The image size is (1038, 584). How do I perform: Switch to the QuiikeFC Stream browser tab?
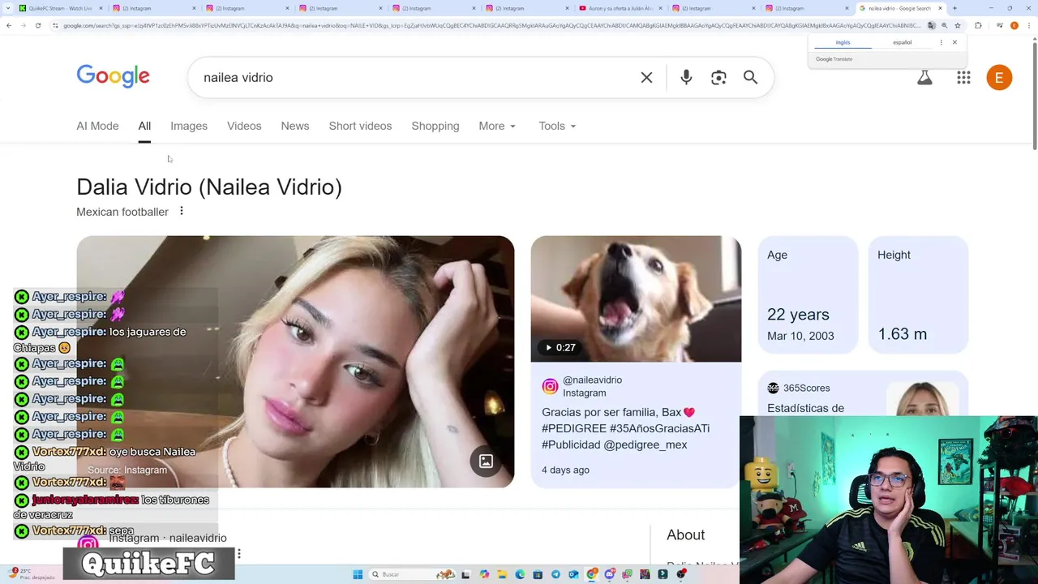(x=61, y=8)
